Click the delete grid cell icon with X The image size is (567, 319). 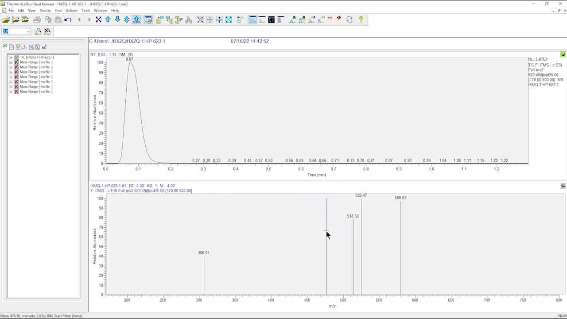tap(179, 19)
